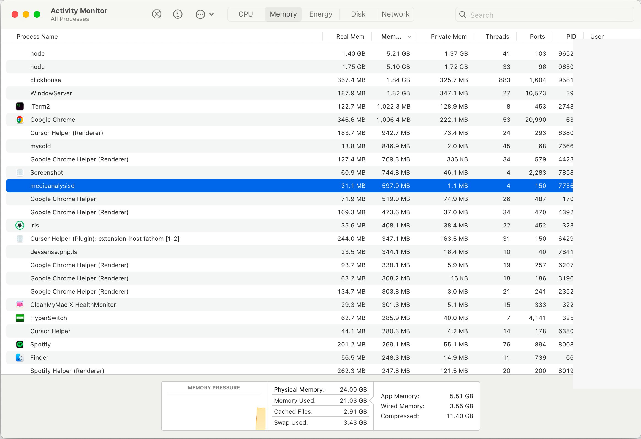Click the App Memory 5.51 GB entry
The height and width of the screenshot is (439, 641).
[427, 396]
